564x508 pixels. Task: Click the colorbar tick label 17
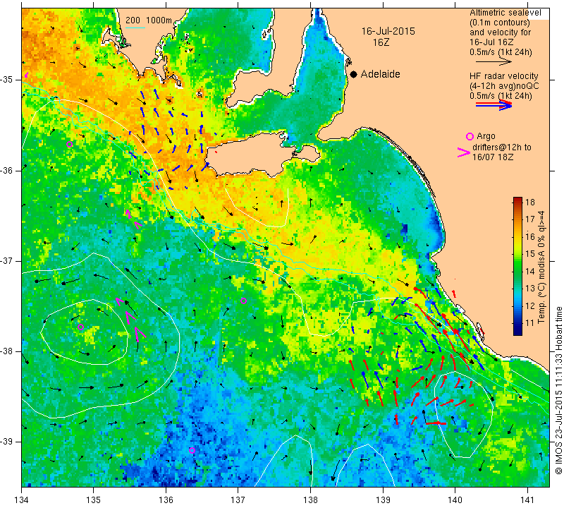tap(530, 219)
